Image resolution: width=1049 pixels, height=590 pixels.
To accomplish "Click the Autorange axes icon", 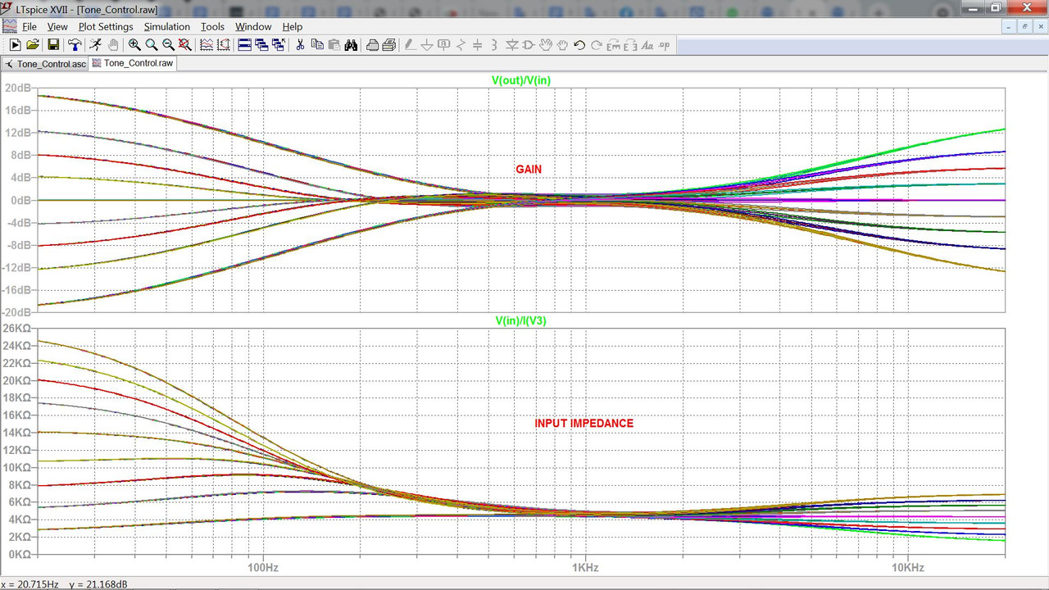I will (224, 45).
